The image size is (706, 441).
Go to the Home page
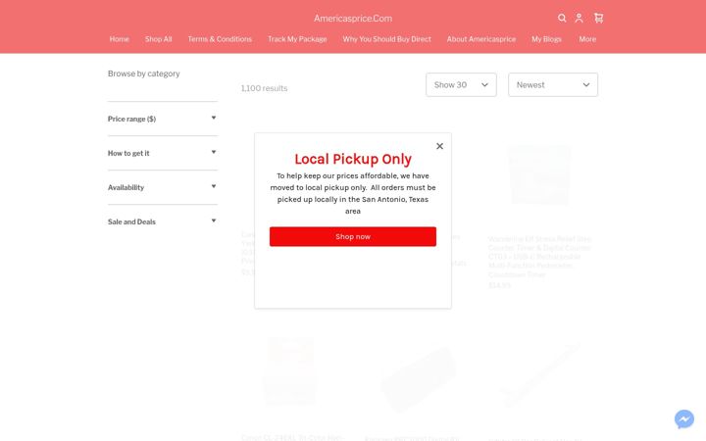click(x=120, y=39)
